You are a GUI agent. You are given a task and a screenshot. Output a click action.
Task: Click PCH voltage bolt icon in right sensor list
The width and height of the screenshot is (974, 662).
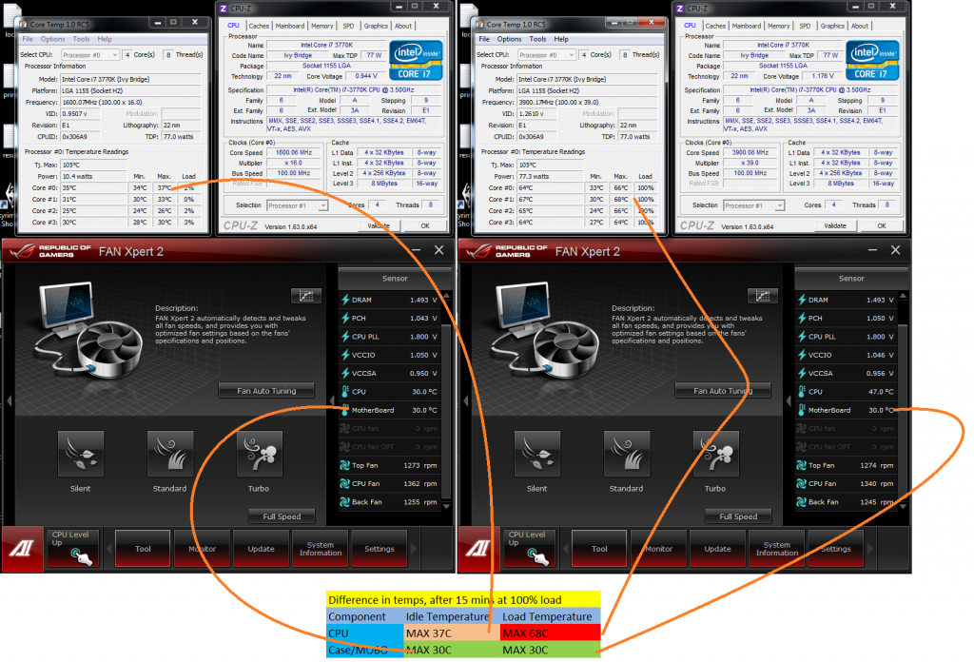click(x=802, y=318)
